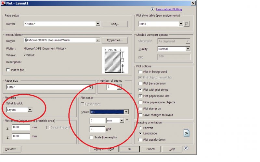260x162 pixels.
Task: Enable Plot to file checkbox
Action: (x=8, y=70)
